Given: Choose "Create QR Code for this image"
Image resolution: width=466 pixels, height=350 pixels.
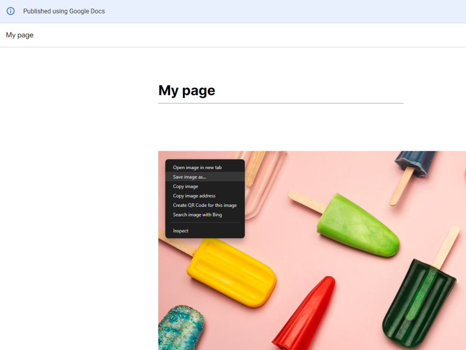Looking at the screenshot, I should (x=204, y=205).
